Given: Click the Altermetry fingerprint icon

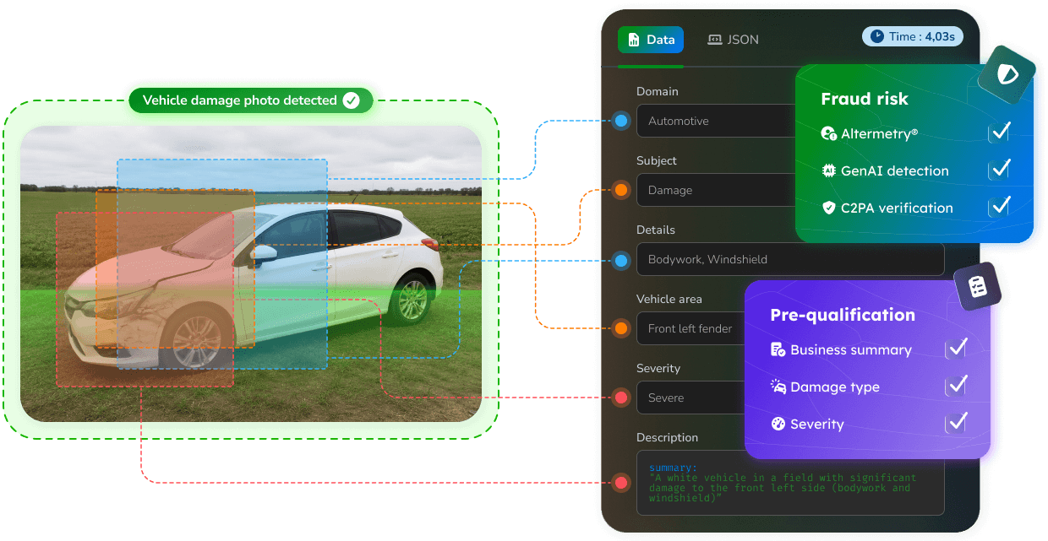Looking at the screenshot, I should point(828,133).
